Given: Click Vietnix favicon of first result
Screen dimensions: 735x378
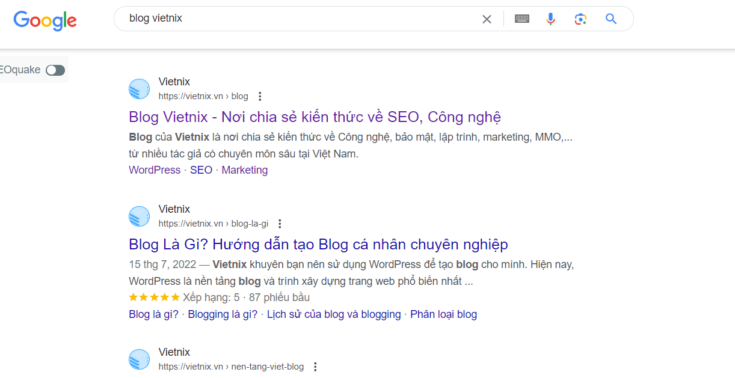Looking at the screenshot, I should (x=139, y=89).
